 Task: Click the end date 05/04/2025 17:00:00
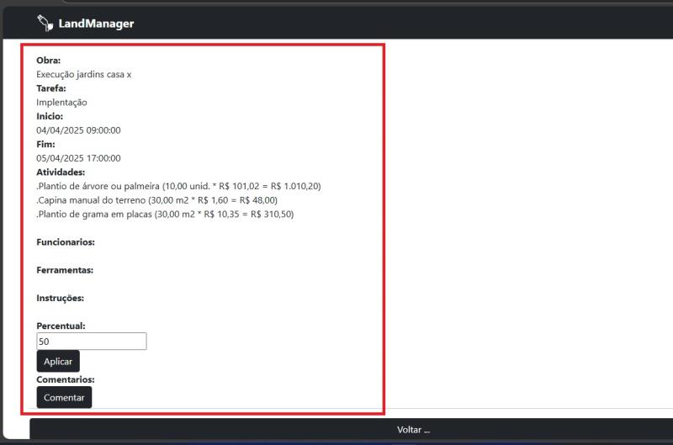pos(78,158)
